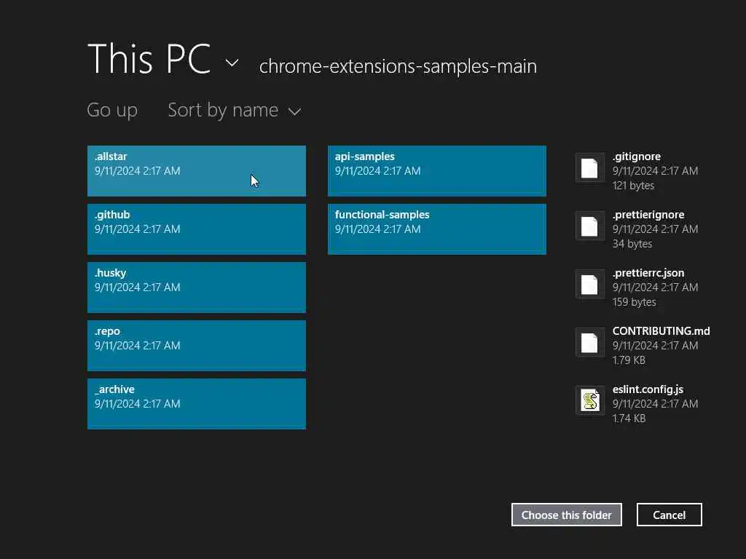Select the .allstar folder tile

click(x=197, y=170)
